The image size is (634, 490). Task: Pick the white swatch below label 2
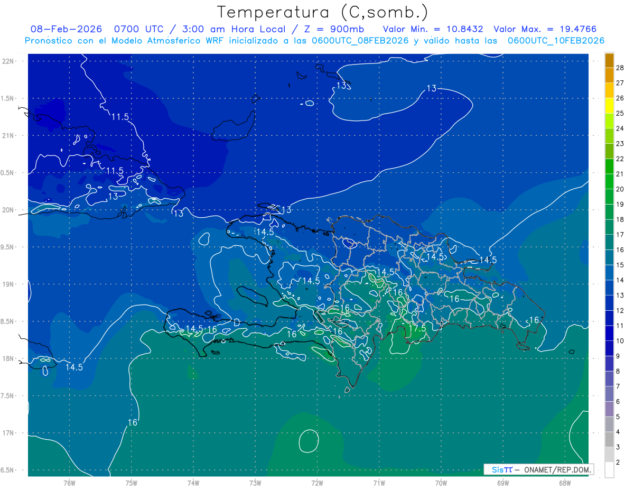pyautogui.click(x=610, y=469)
